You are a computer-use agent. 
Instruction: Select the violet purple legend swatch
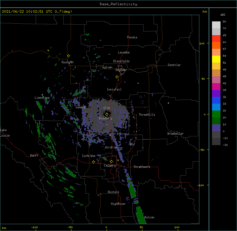[216, 93]
